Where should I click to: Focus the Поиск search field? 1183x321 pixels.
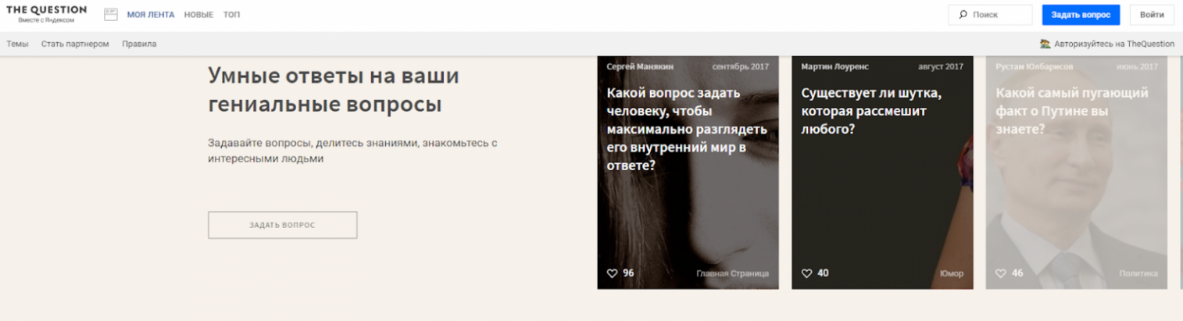tap(990, 14)
